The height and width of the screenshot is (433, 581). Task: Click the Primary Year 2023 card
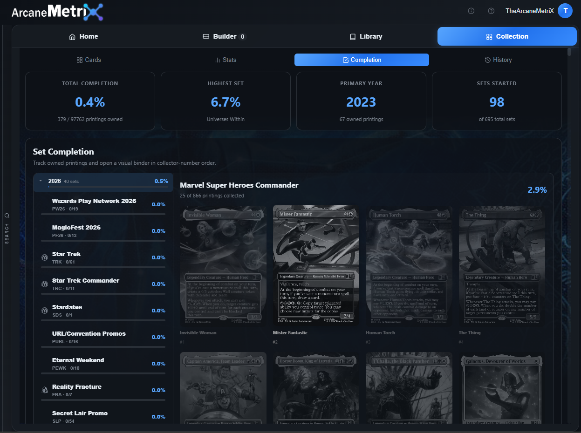pyautogui.click(x=361, y=101)
